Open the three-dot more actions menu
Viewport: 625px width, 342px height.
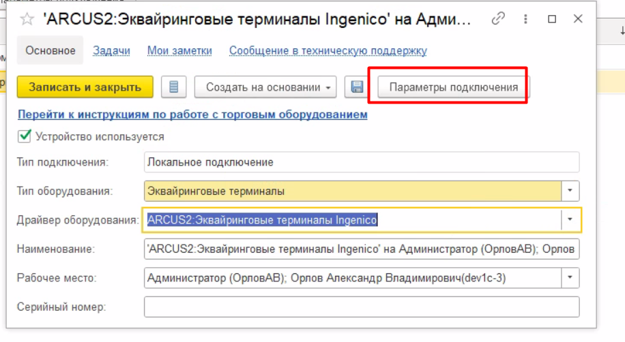pos(525,19)
